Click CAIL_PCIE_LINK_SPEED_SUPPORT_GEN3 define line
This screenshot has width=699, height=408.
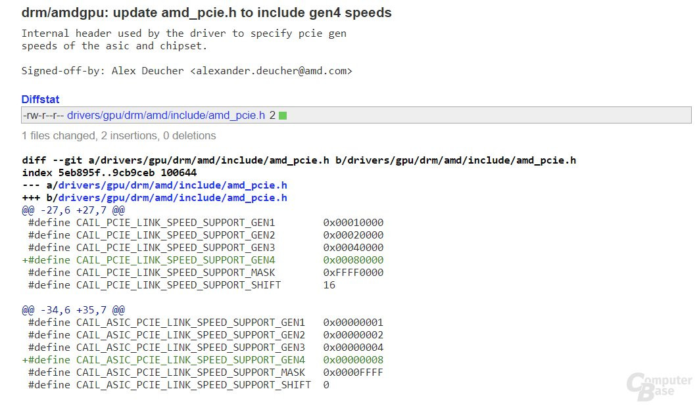coord(206,248)
